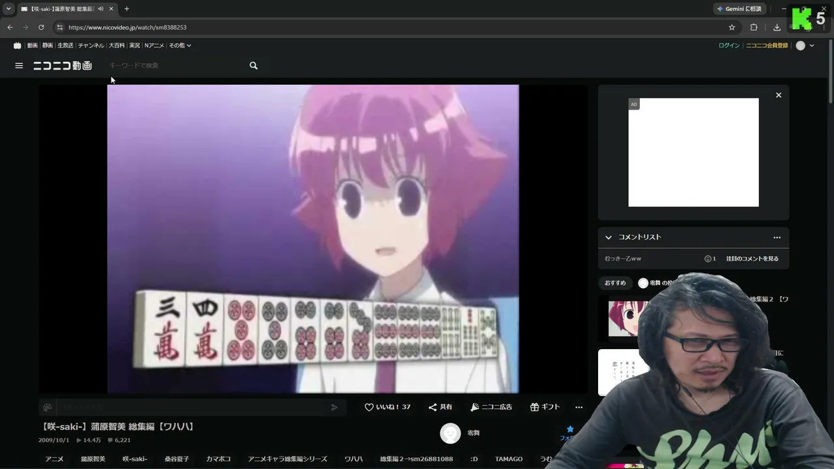Close the advertisement panel
This screenshot has width=834, height=469.
[x=779, y=95]
